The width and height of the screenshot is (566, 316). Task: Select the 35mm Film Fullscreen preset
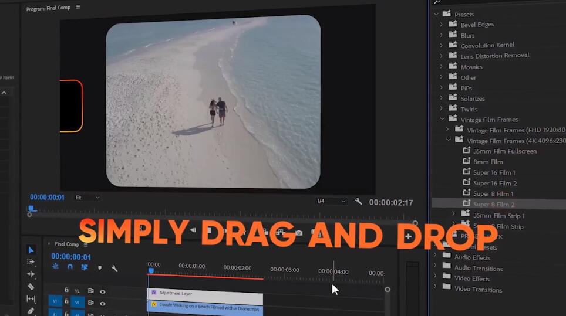[x=504, y=151]
